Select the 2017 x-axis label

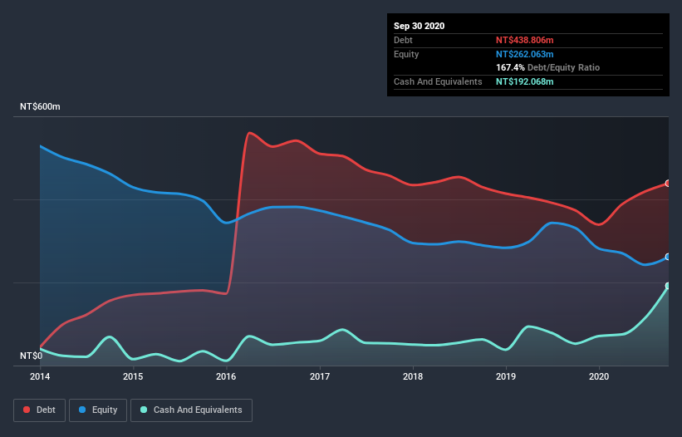pos(320,376)
